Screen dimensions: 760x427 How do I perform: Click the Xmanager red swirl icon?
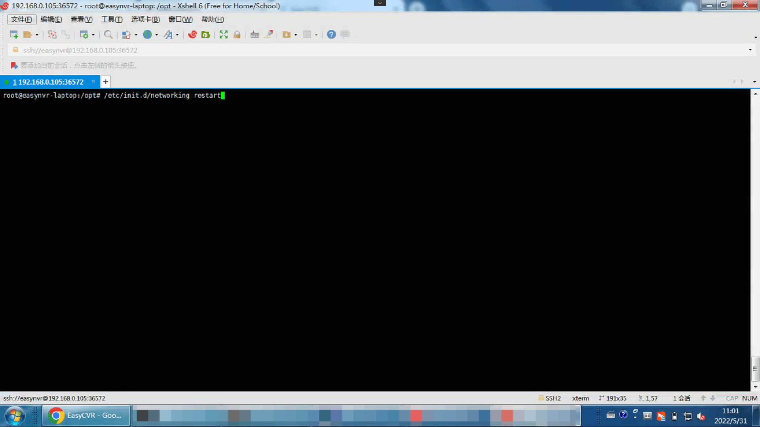[x=192, y=35]
